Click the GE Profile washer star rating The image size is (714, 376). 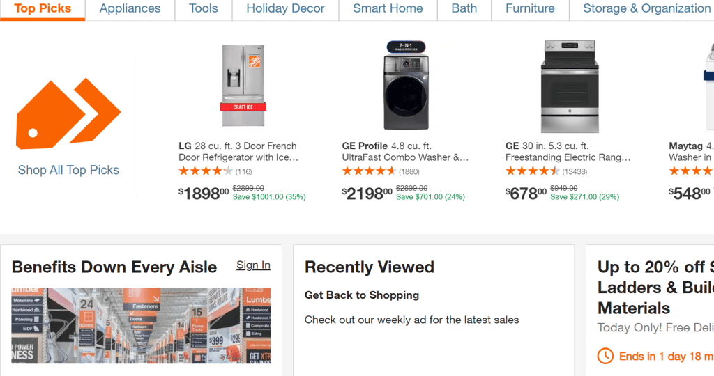click(369, 171)
